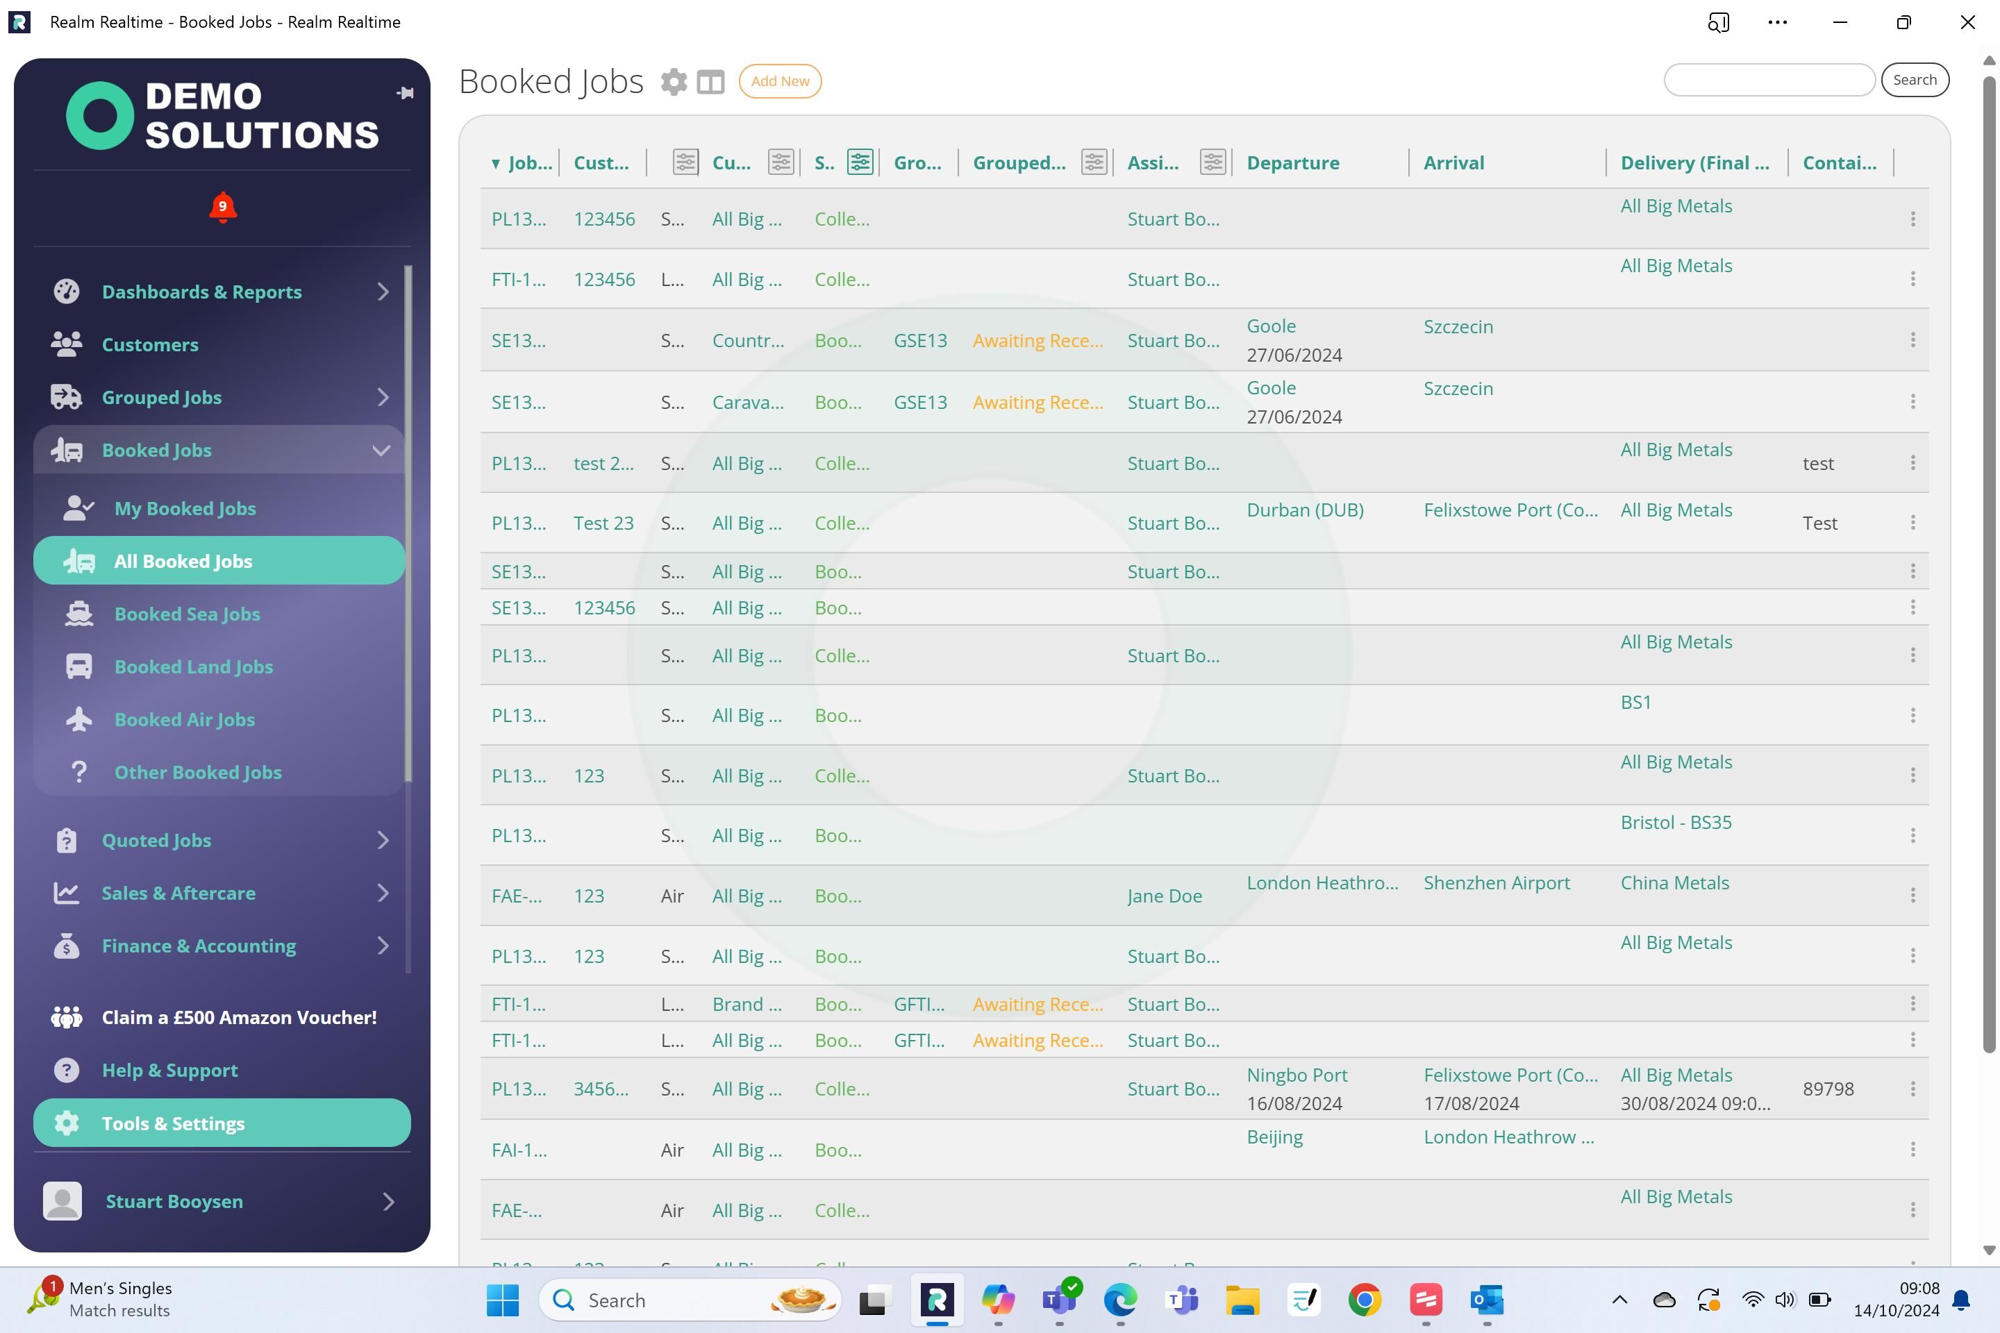The height and width of the screenshot is (1333, 2000).
Task: Select My Booked Jobs menu item
Action: [x=185, y=508]
